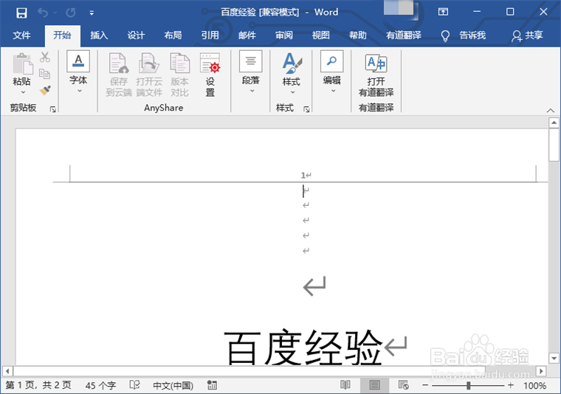Click the page count 第1页，共2页
This screenshot has height=394, width=561.
click(x=38, y=385)
